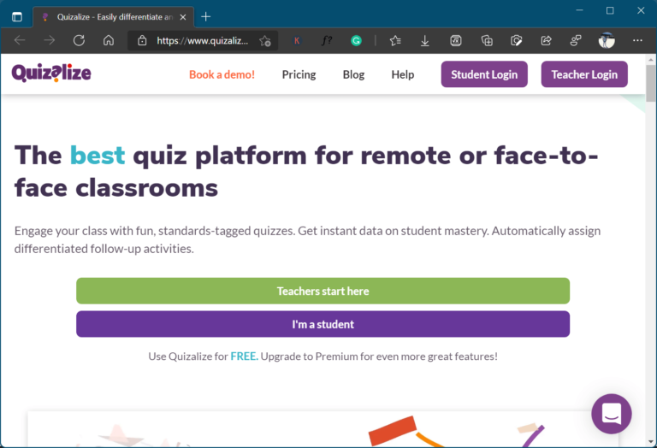This screenshot has height=448, width=657.
Task: Open the Math Solver tool
Action: pyautogui.click(x=455, y=41)
